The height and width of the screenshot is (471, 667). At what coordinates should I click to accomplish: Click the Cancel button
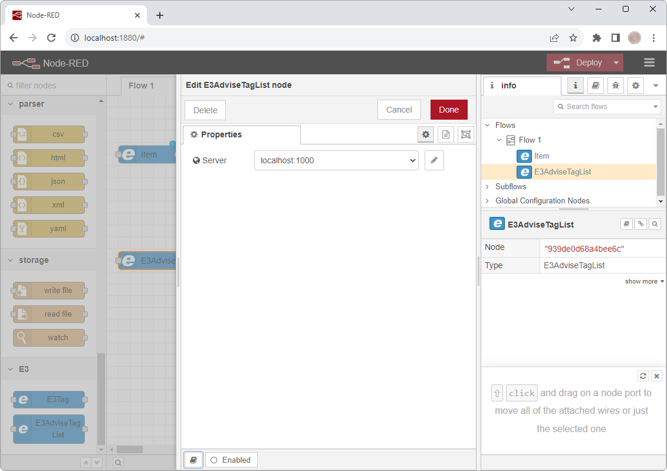click(x=399, y=110)
